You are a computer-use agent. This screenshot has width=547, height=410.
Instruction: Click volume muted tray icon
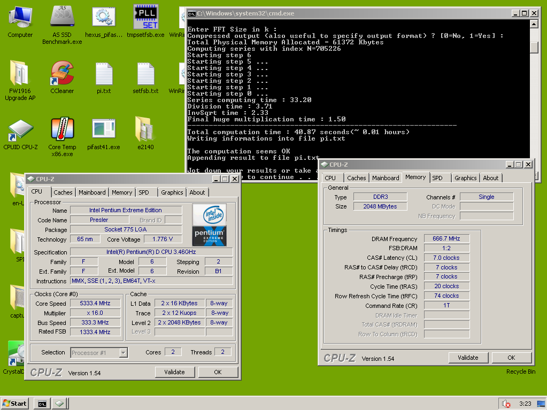[x=506, y=404]
